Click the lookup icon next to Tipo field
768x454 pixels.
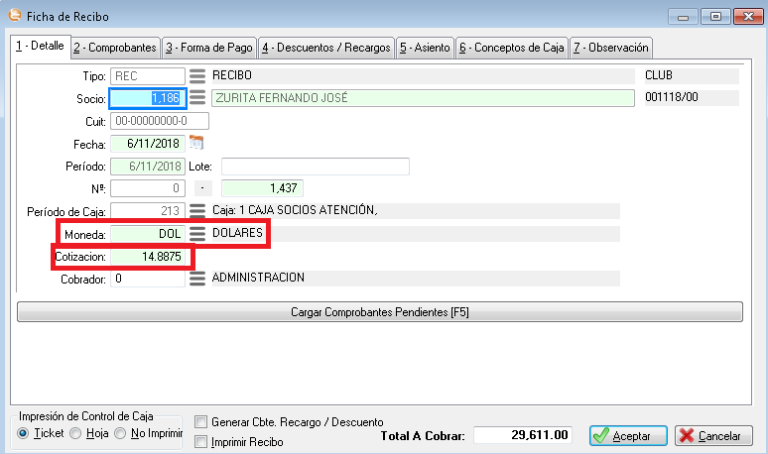tap(197, 75)
